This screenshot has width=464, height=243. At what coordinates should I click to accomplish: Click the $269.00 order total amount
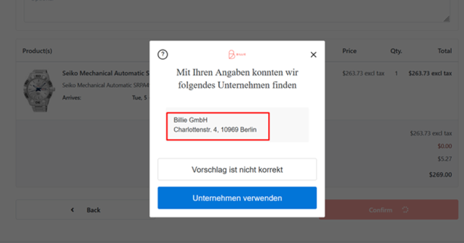(440, 175)
